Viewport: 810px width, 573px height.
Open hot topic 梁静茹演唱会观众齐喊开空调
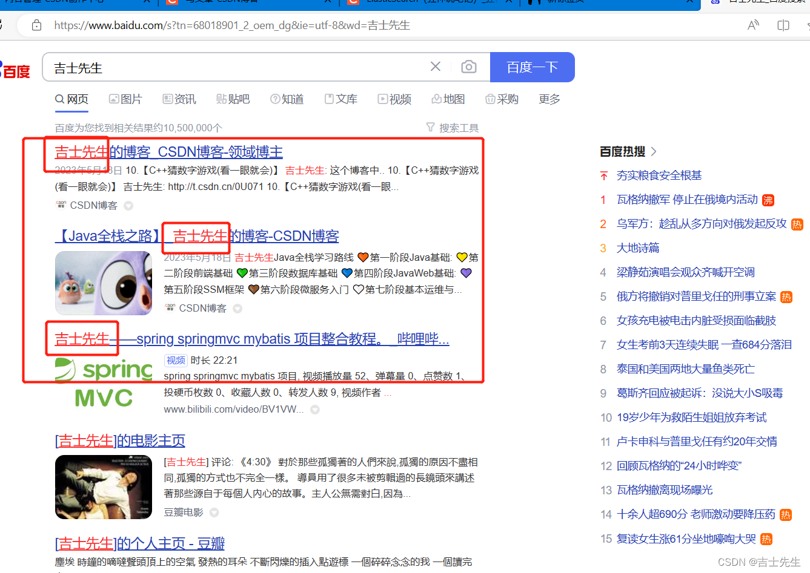[x=686, y=272]
